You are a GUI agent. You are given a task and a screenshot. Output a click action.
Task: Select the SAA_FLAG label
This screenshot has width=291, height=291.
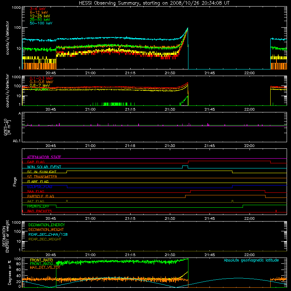click(x=36, y=191)
